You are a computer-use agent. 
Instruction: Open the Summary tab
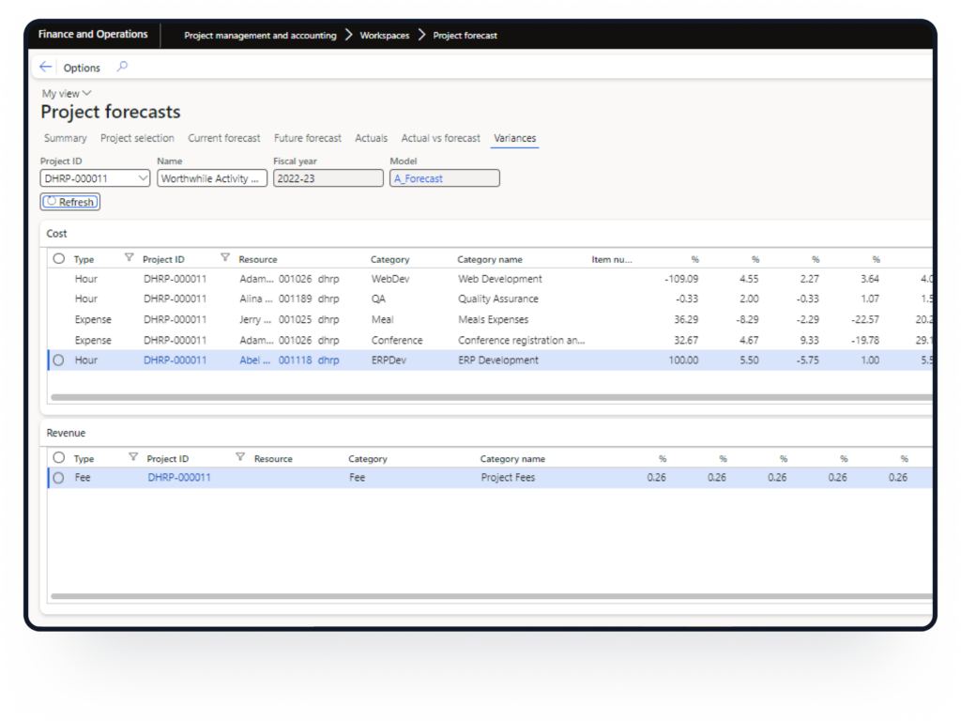(65, 138)
